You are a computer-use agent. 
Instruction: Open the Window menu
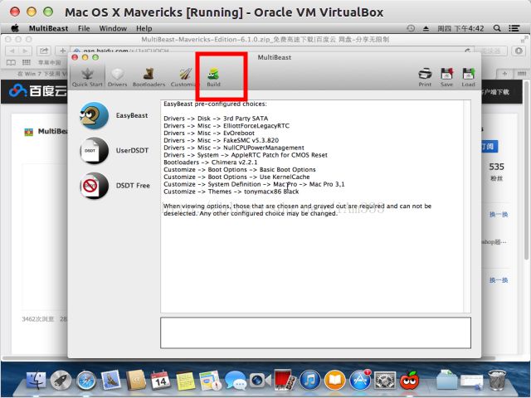pyautogui.click(x=113, y=28)
